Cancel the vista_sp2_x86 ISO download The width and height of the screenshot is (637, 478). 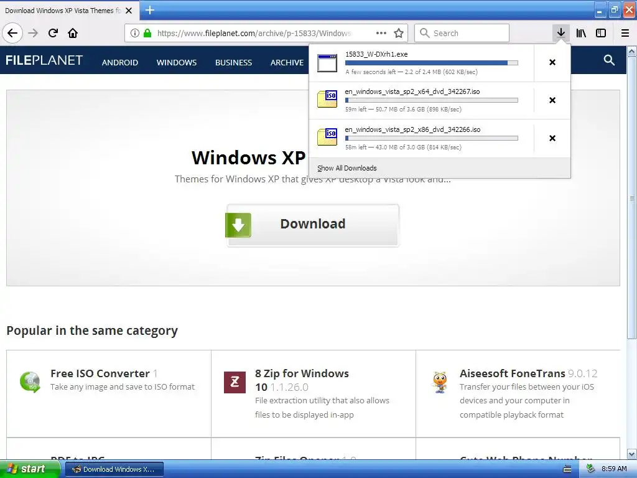tap(552, 138)
